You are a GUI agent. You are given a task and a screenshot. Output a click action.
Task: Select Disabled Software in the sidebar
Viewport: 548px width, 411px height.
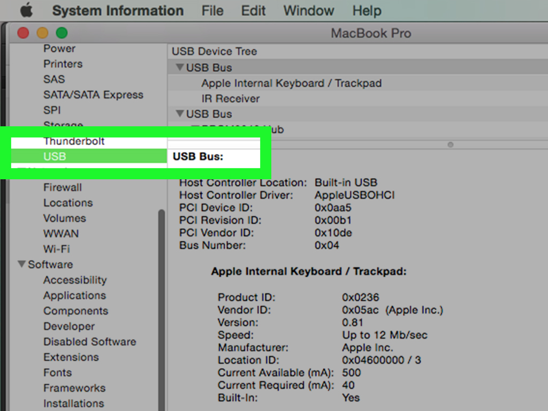point(90,341)
